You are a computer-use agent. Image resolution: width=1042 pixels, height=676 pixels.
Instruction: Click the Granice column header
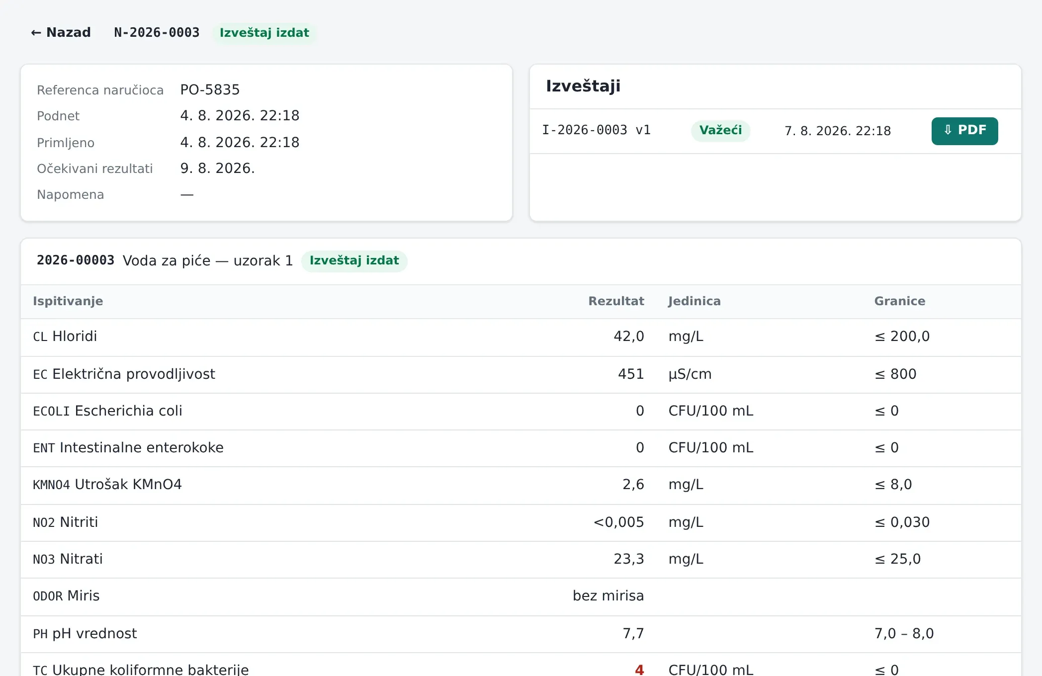click(x=899, y=301)
